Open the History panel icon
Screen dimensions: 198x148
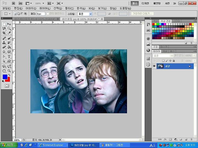(148, 24)
